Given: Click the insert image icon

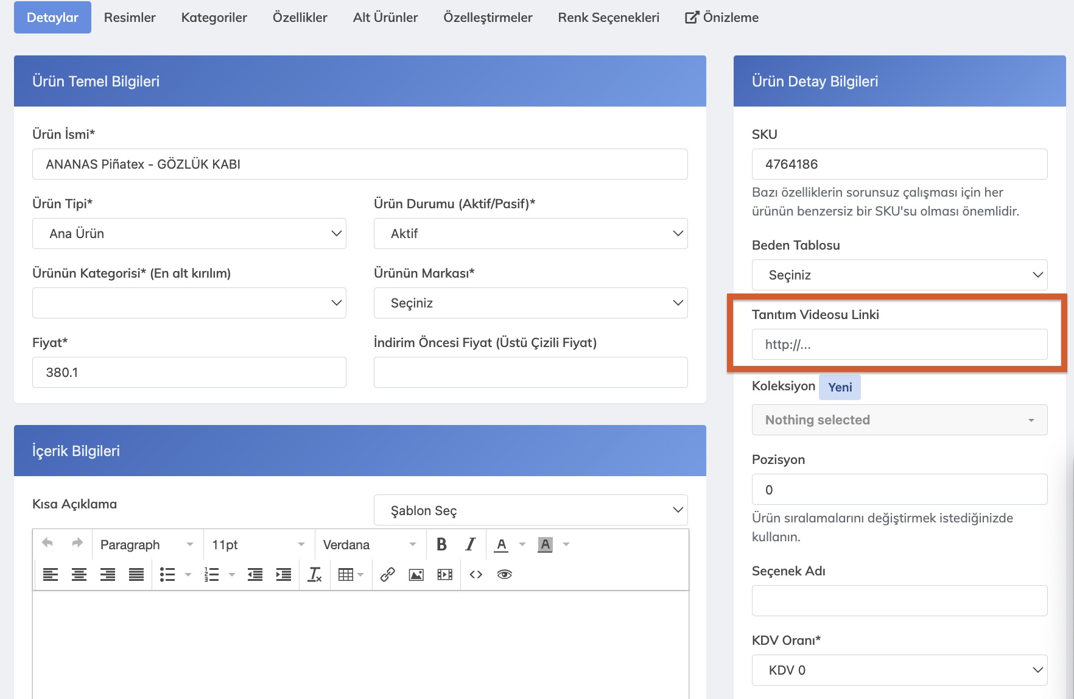Looking at the screenshot, I should click(x=416, y=574).
